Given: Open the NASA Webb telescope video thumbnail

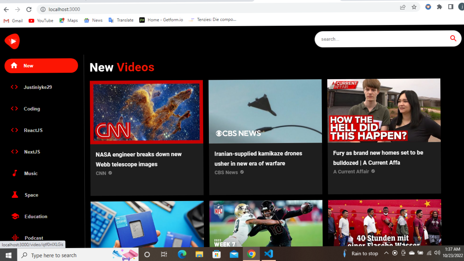Looking at the screenshot, I should [x=146, y=112].
